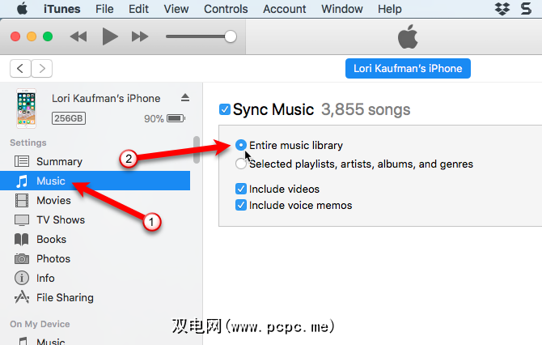Uncheck Include videos

[241, 190]
